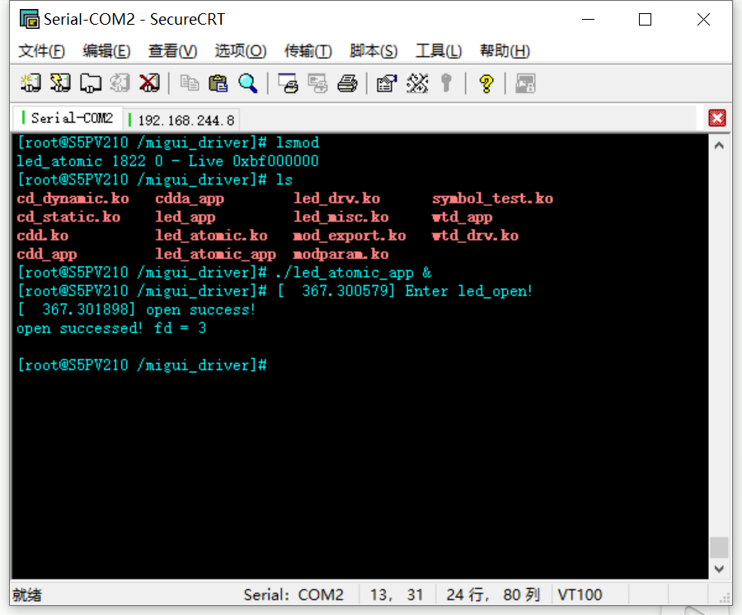
Task: Switch to the Serial-COM2 tab
Action: 68,118
